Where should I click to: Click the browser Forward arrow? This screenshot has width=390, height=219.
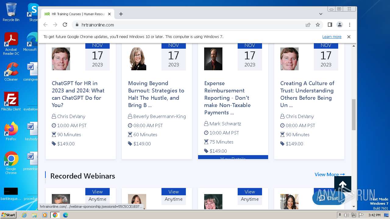pyautogui.click(x=55, y=25)
